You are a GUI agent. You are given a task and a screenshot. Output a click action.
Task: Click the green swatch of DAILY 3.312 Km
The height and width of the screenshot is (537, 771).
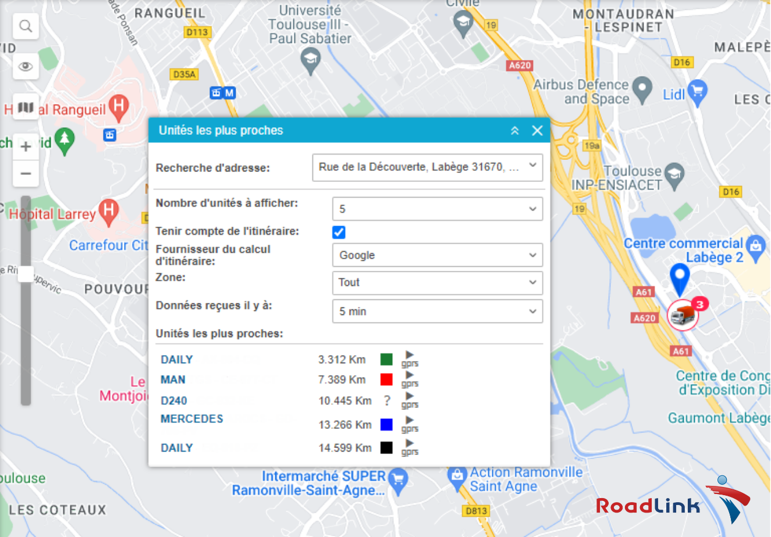click(x=386, y=359)
